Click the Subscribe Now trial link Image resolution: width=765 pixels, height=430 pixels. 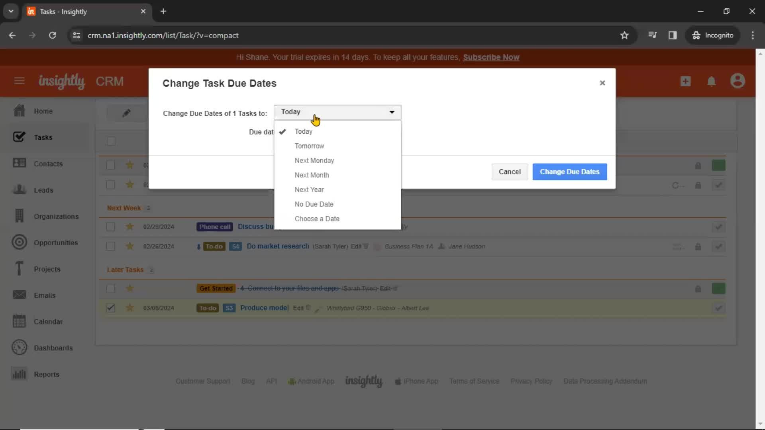491,57
